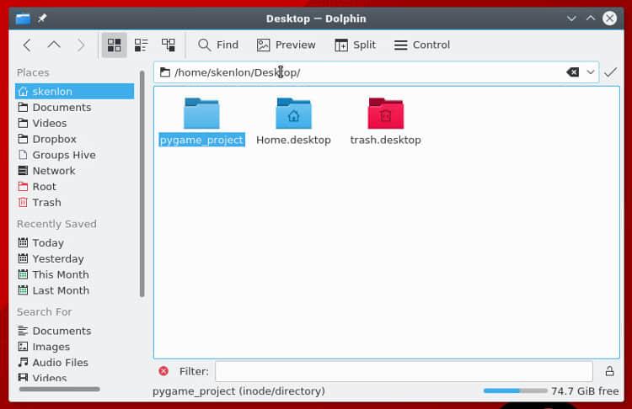Viewport: 632px width, 409px height.
Task: Select the pygame_project folder
Action: pos(201,114)
